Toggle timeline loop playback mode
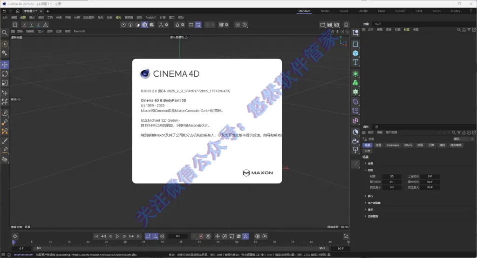This screenshot has height=258, width=477. coord(148,236)
